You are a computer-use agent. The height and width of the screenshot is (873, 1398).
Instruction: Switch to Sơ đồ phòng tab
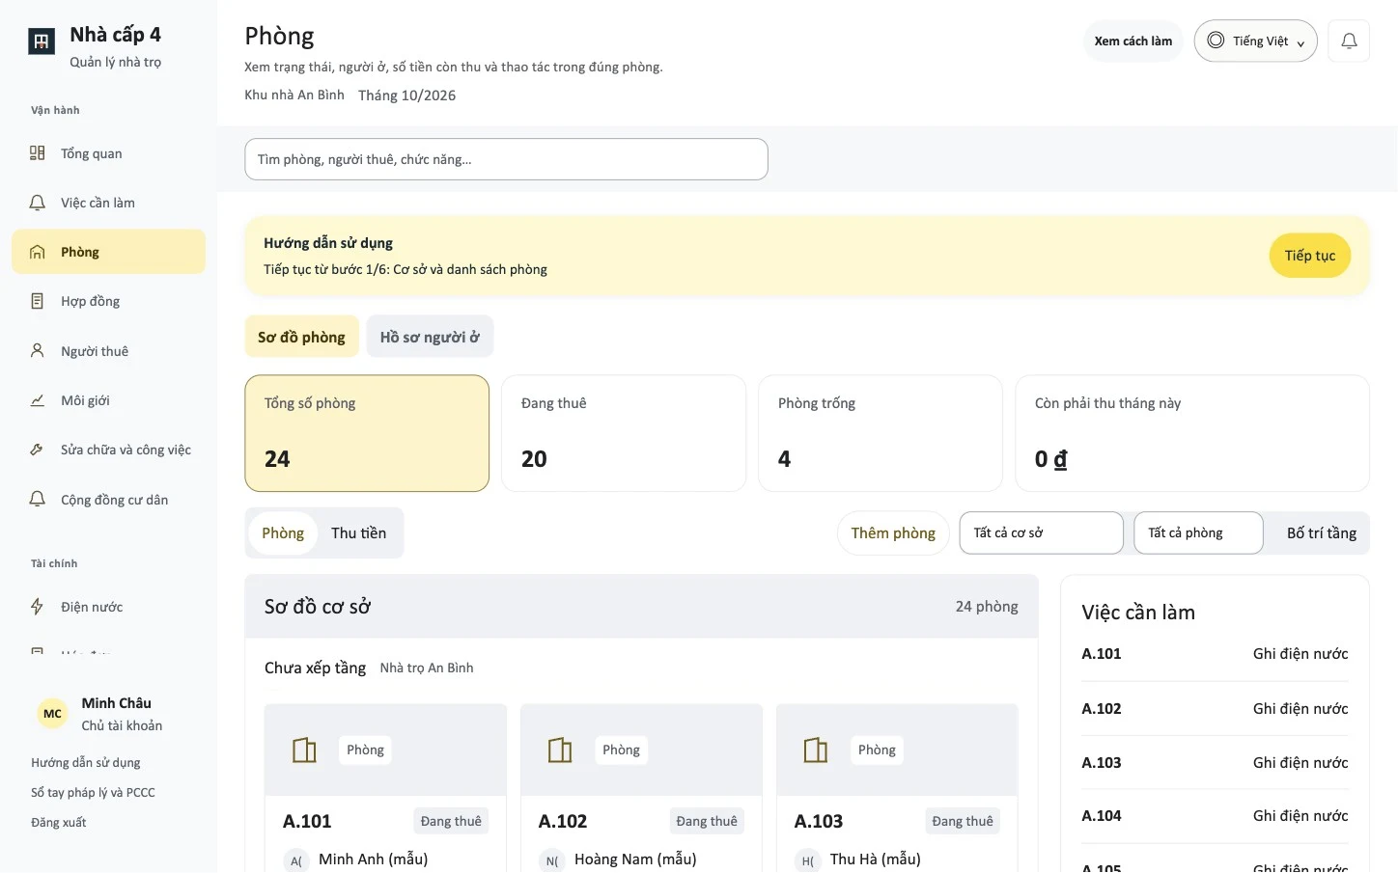301,337
